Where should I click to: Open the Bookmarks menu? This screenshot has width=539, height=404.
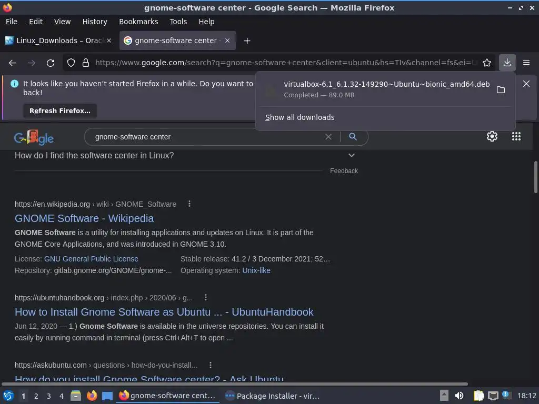(138, 22)
